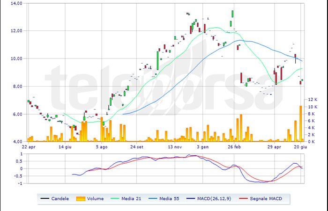Click the 13 nov date label
The width and height of the screenshot is (328, 211).
(175, 147)
